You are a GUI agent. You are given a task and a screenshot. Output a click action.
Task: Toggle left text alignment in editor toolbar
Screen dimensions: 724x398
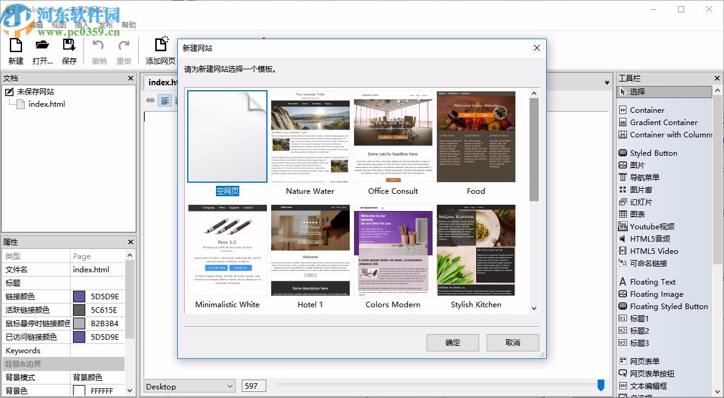[165, 100]
